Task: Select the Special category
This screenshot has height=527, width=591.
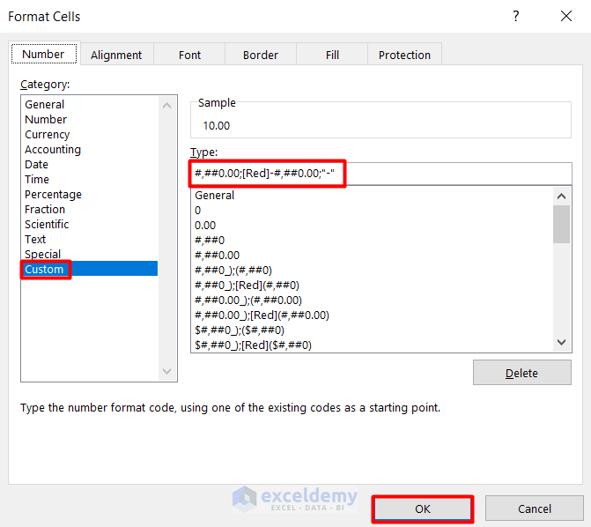Action: pyautogui.click(x=90, y=255)
